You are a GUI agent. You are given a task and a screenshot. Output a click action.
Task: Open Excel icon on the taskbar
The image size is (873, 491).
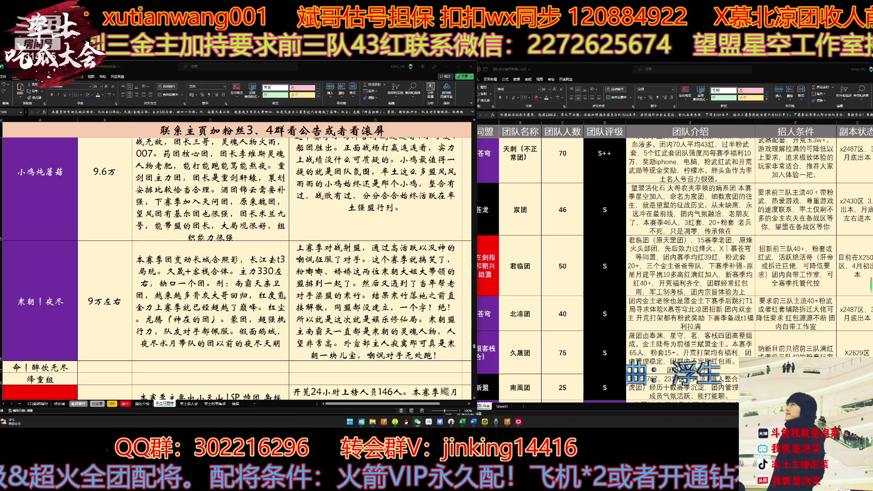462,421
